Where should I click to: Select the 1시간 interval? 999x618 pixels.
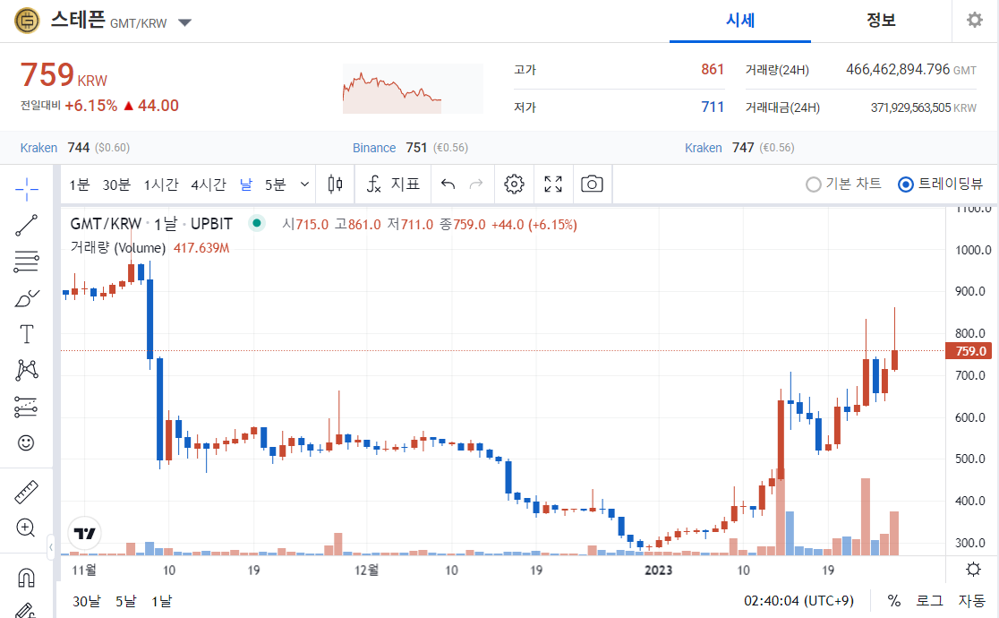[161, 185]
